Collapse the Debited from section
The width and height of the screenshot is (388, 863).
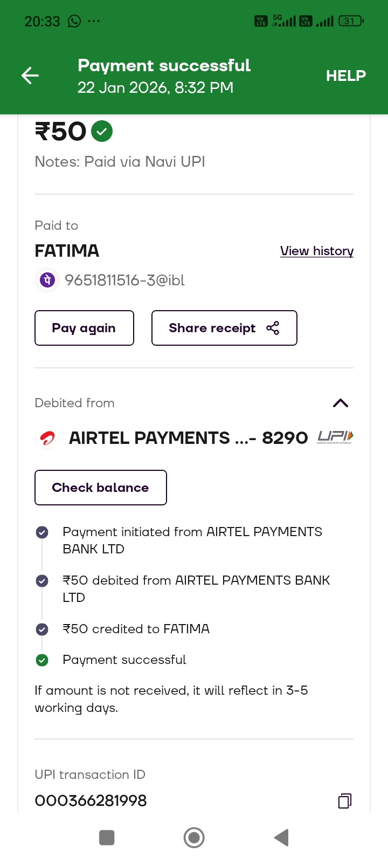click(x=341, y=403)
